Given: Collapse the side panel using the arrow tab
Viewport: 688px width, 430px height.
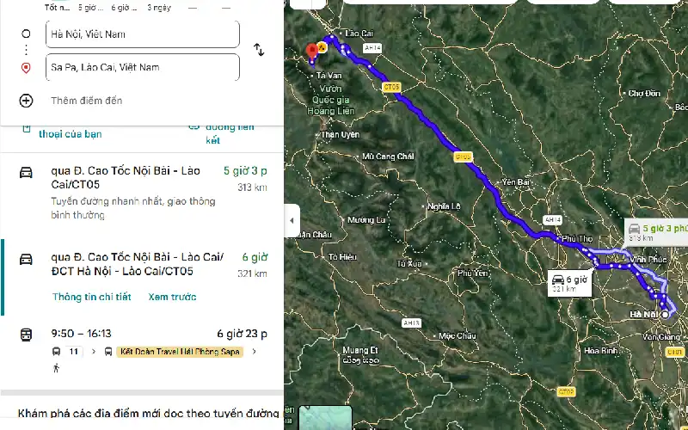Looking at the screenshot, I should click(x=292, y=221).
